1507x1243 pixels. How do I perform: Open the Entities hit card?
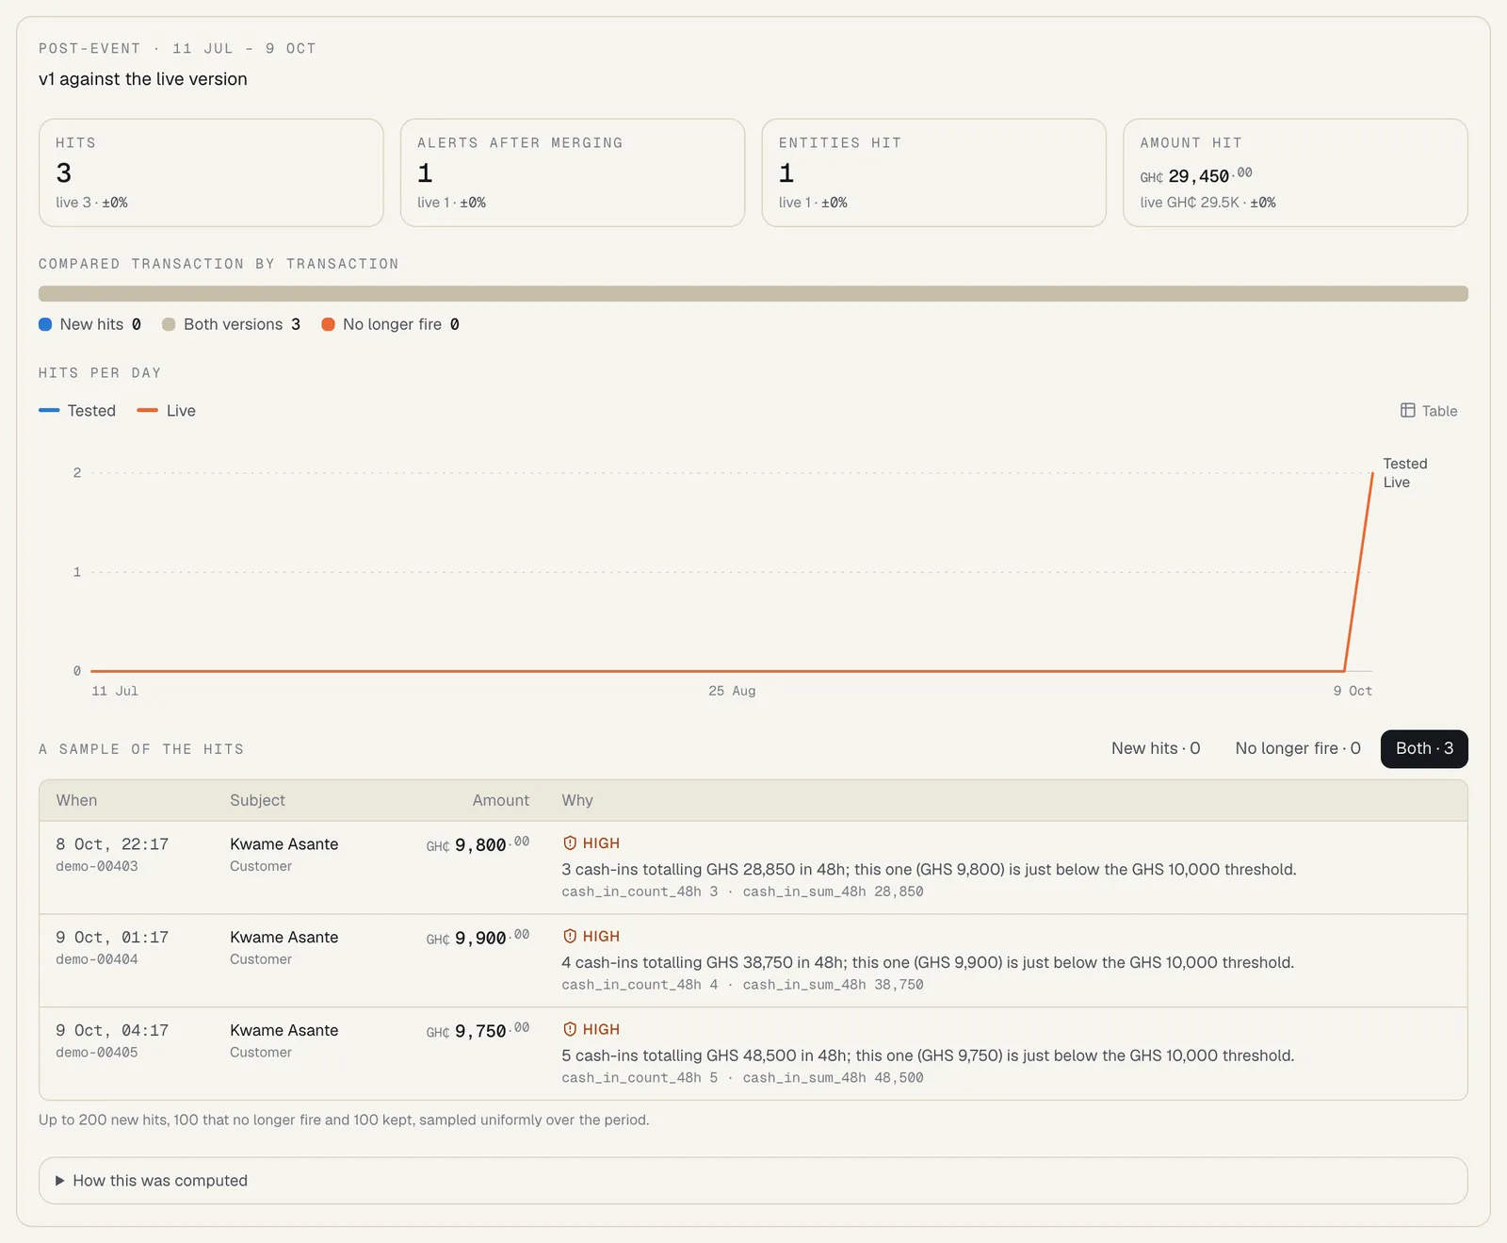click(x=933, y=172)
